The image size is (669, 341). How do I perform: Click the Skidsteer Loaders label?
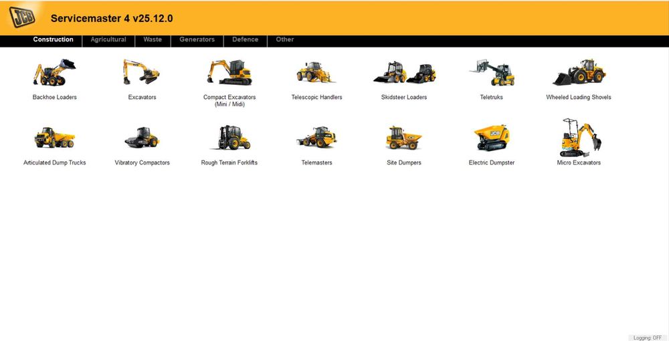[404, 97]
